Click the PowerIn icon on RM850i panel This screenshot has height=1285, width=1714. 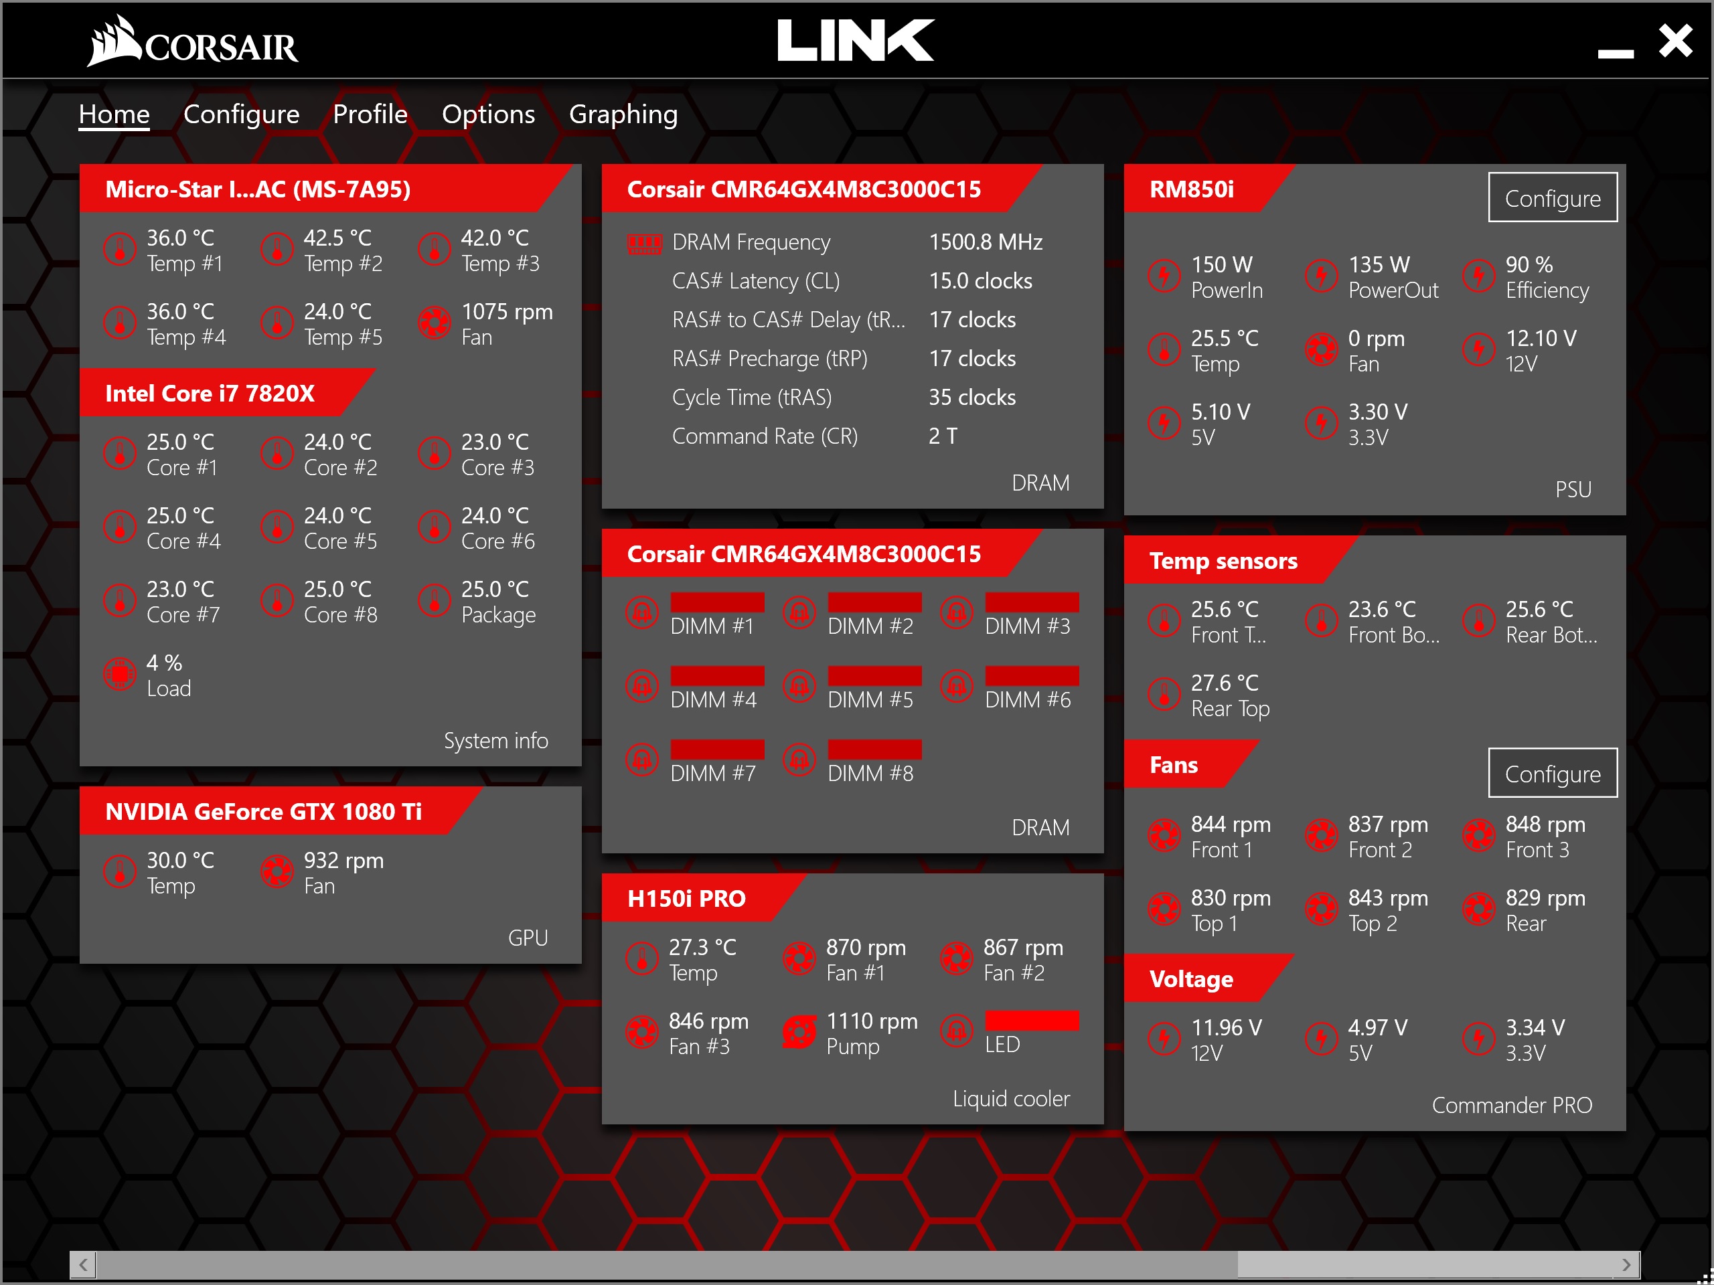tap(1164, 275)
